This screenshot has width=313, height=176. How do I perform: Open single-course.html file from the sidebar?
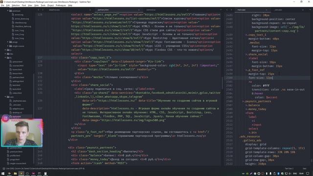pos(18,163)
